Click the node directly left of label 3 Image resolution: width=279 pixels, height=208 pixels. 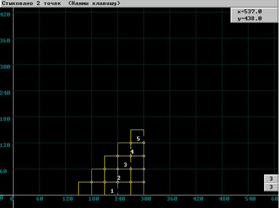(x=117, y=169)
